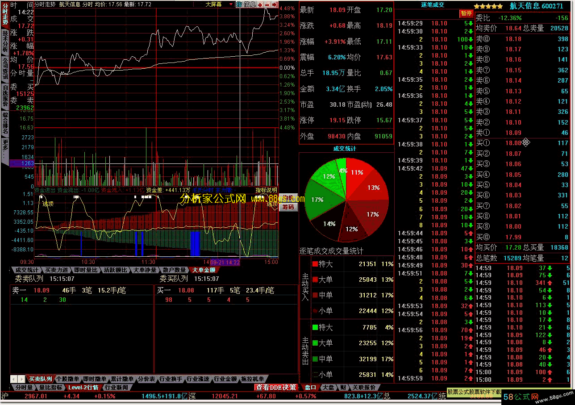Viewport: 575px width, 405px height.
Task: Click the 外盘 98430 value
Action: coord(337,136)
